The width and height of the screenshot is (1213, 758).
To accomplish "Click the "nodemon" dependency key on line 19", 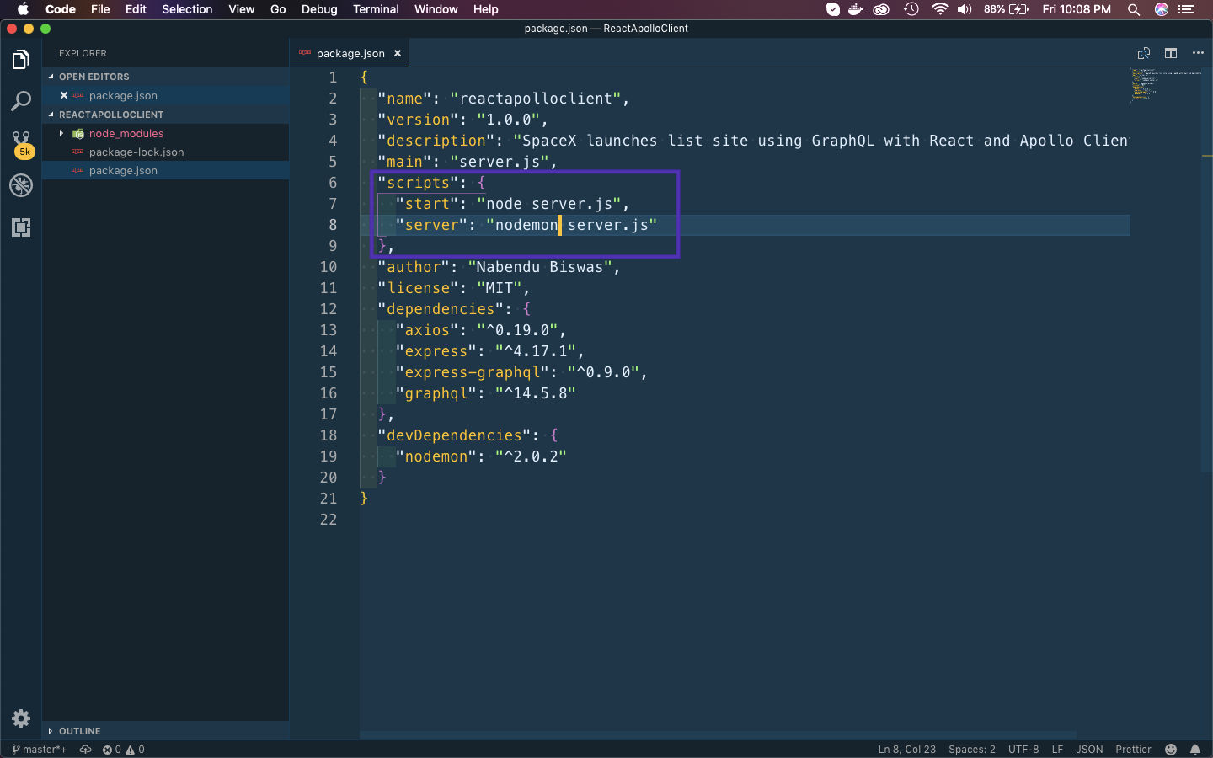I will (436, 456).
